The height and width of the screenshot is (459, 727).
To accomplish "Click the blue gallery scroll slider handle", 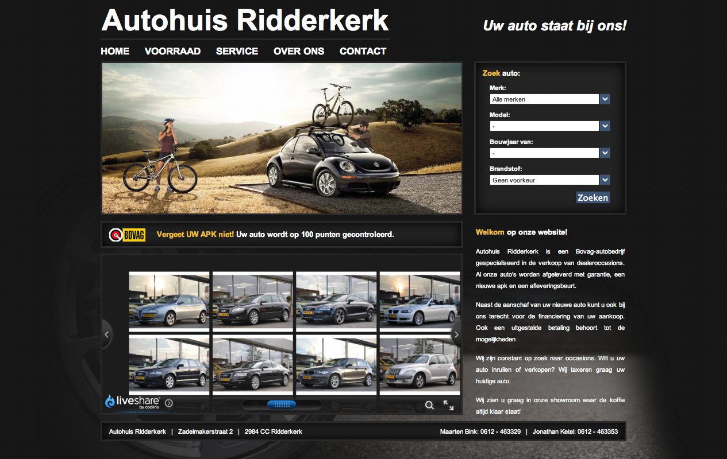I will (x=282, y=404).
